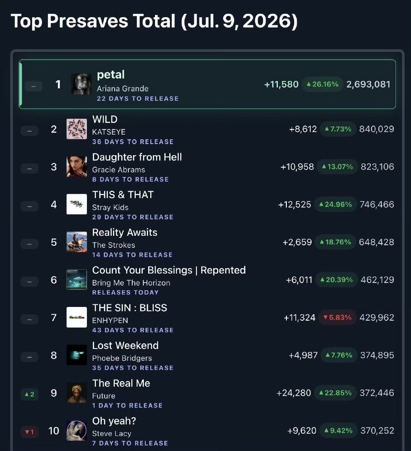Select artist name Gracie Abrams

point(119,170)
